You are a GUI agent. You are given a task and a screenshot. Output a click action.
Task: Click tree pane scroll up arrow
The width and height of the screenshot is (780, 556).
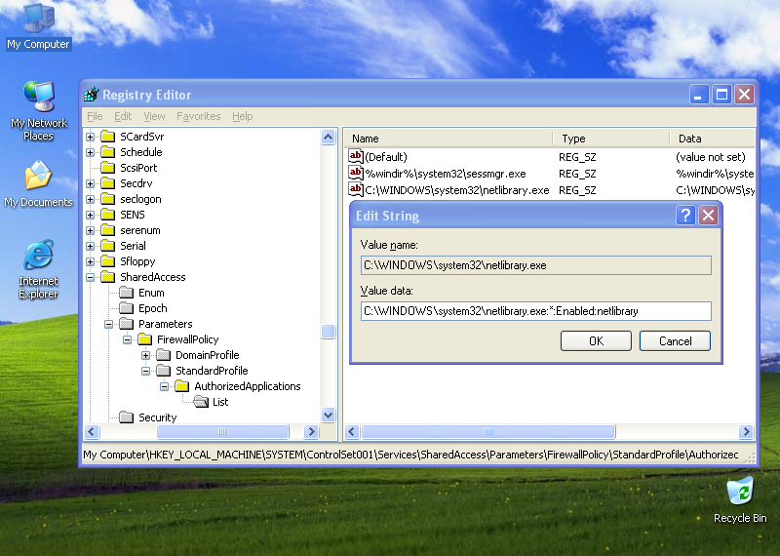tap(329, 137)
